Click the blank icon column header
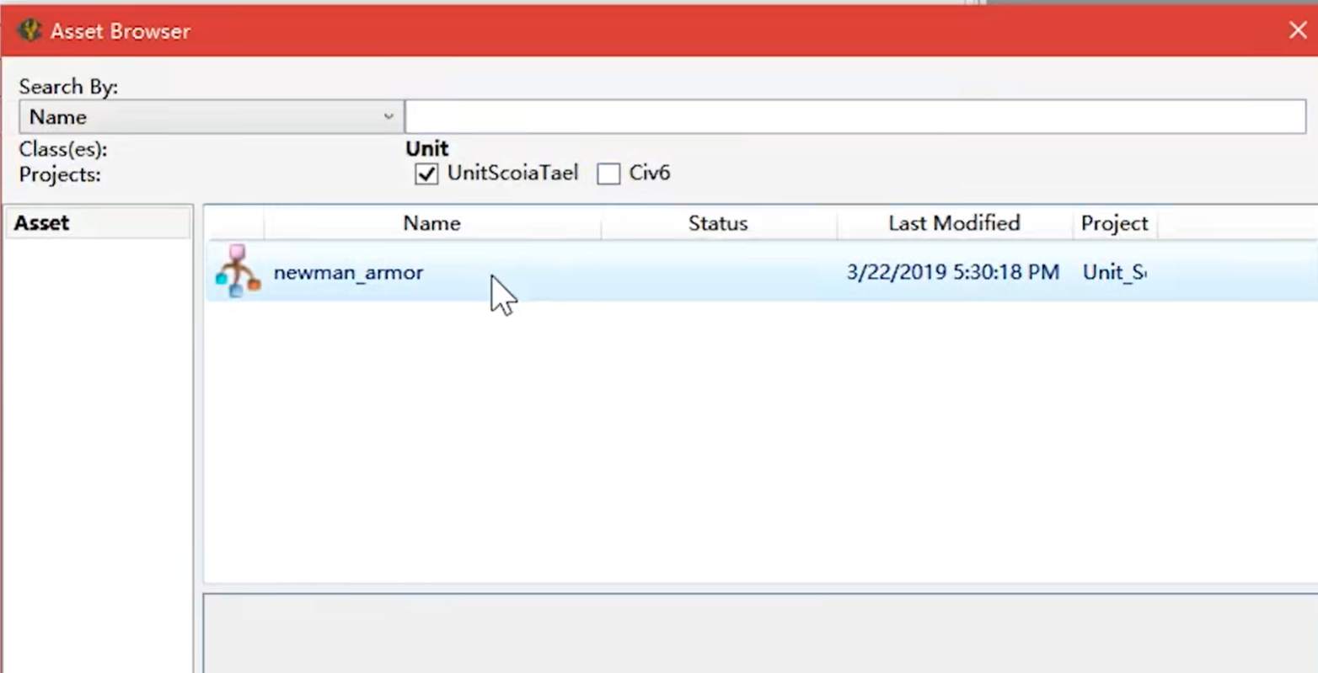1318x673 pixels. [x=235, y=223]
